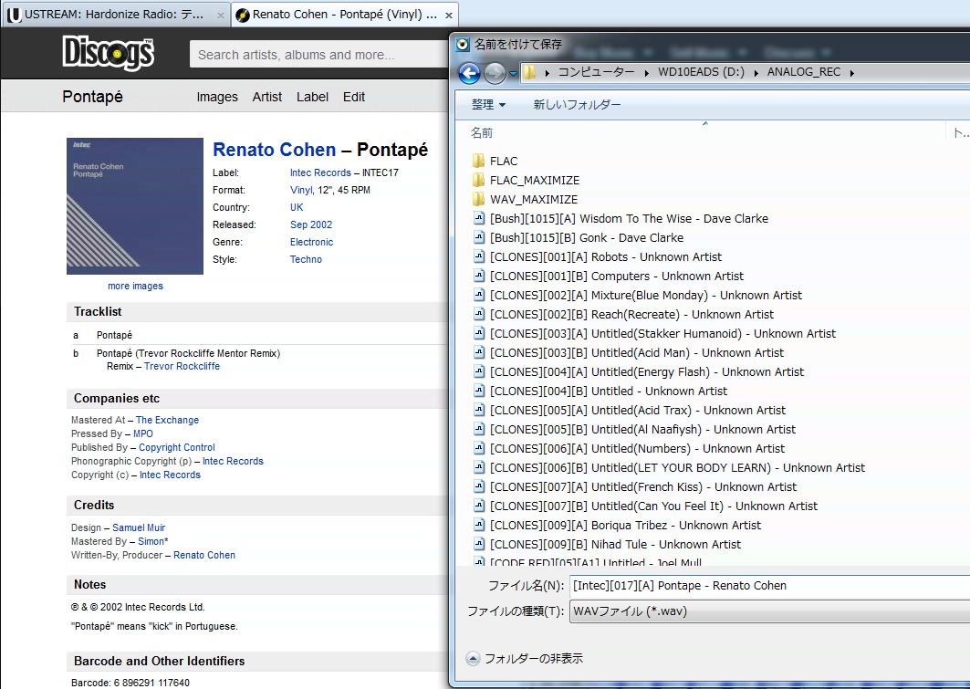Open the MPO pressed-by link
Viewport: 970px width, 689px height.
click(x=143, y=433)
